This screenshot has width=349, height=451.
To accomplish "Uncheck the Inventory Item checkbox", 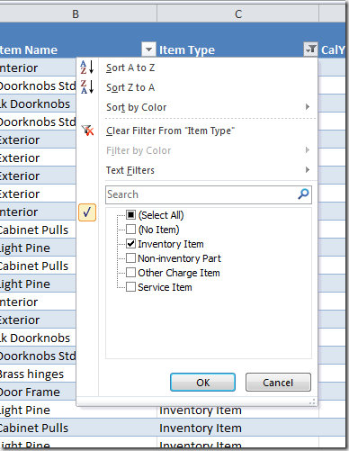I will click(x=130, y=244).
